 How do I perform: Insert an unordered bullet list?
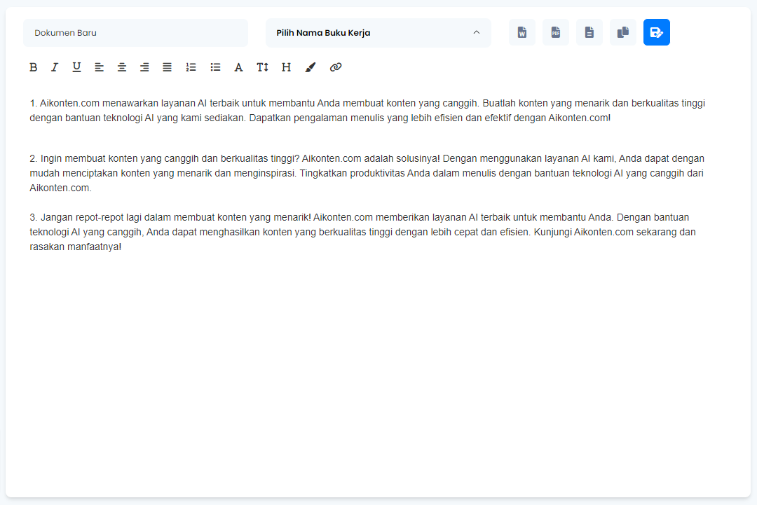(x=215, y=67)
